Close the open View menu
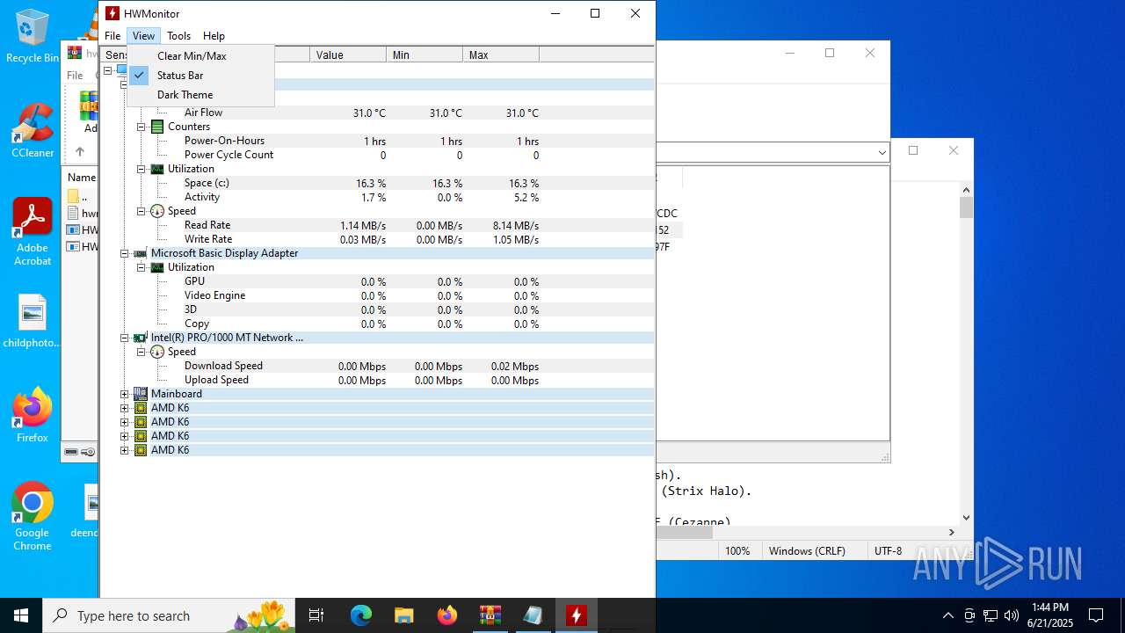Viewport: 1125px width, 633px height. click(143, 36)
